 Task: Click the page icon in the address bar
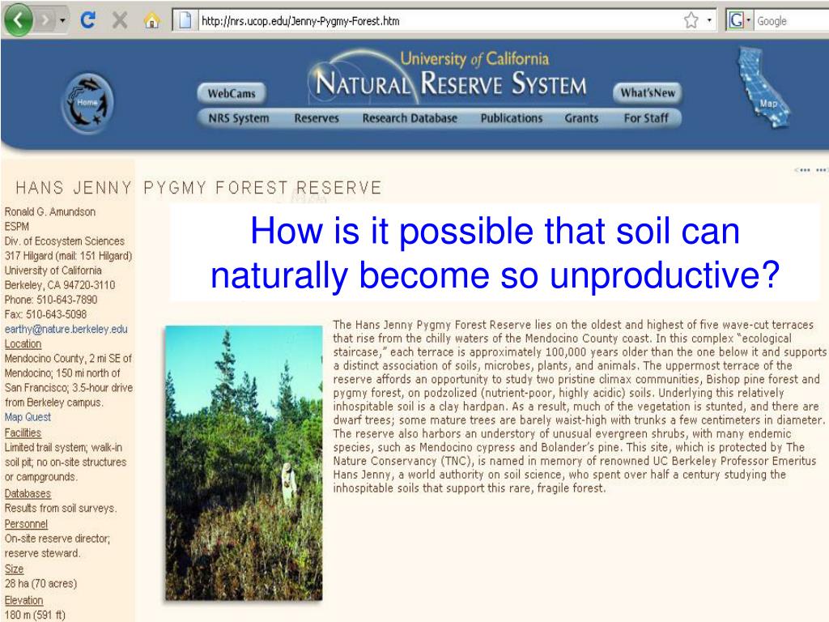point(185,20)
